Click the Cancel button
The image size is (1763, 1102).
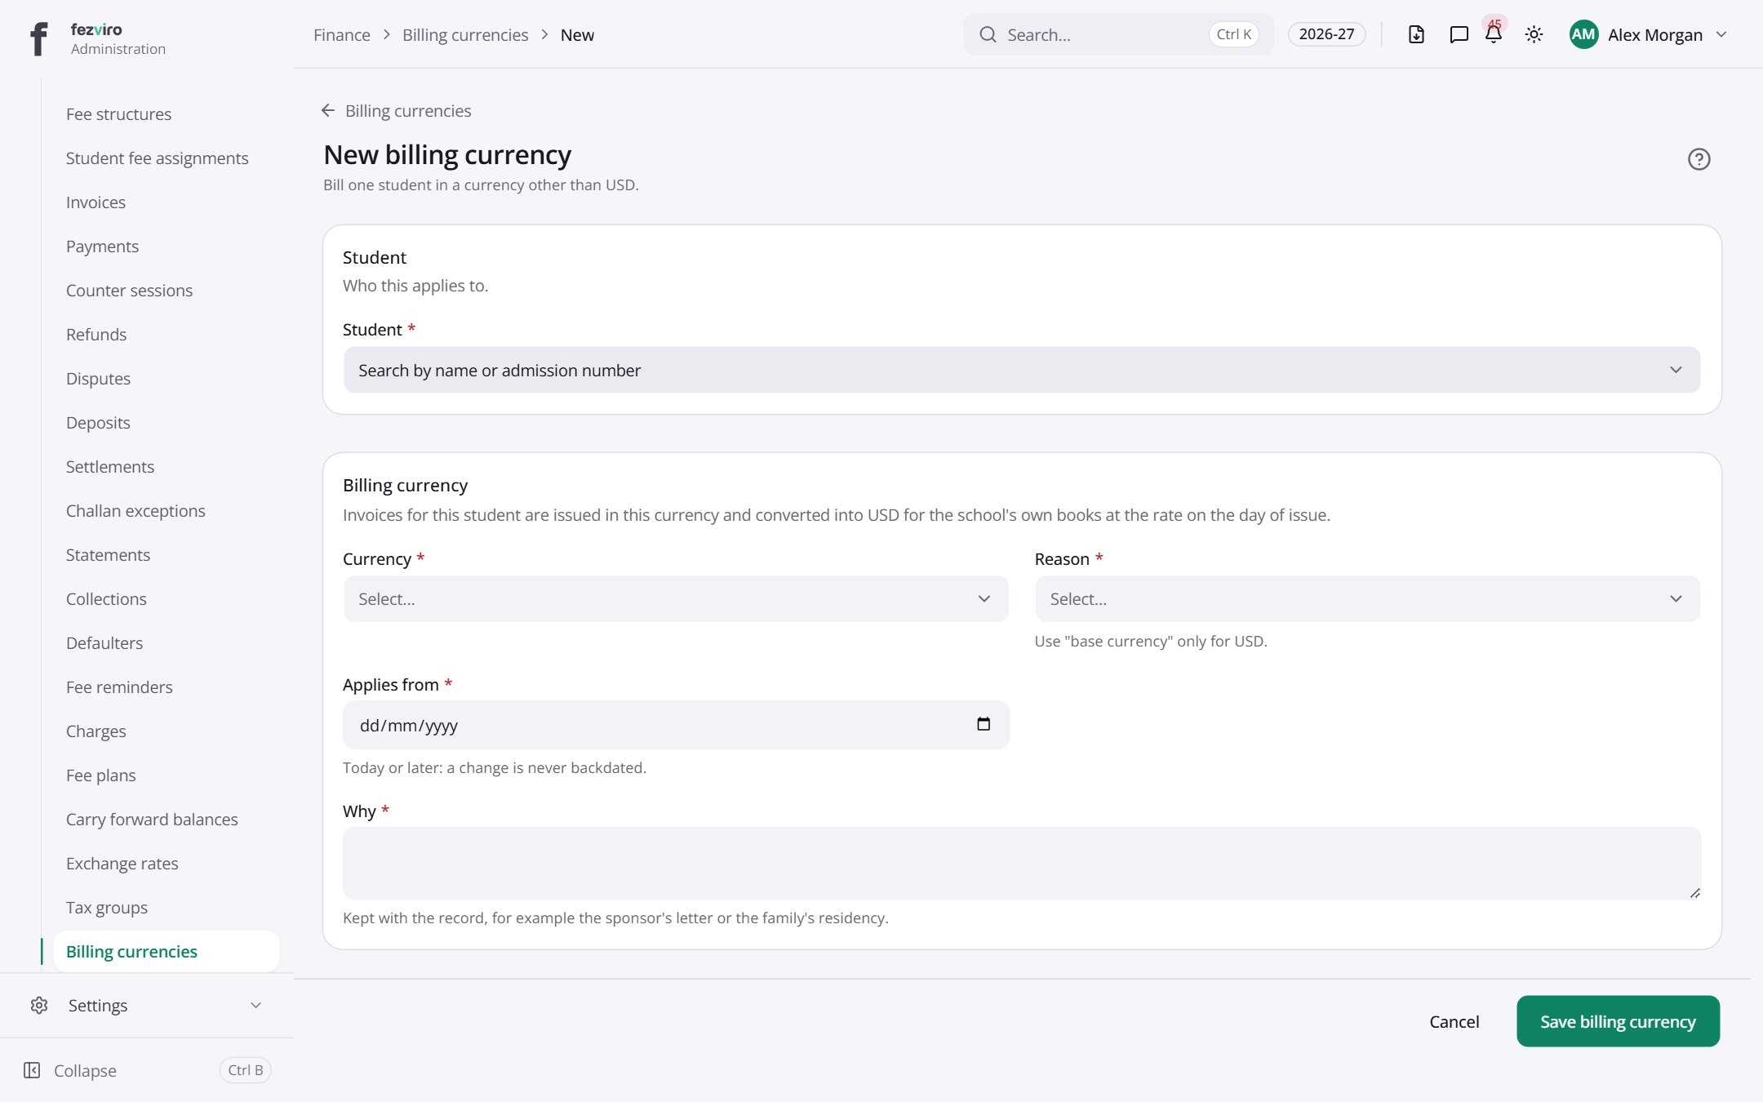(1454, 1021)
